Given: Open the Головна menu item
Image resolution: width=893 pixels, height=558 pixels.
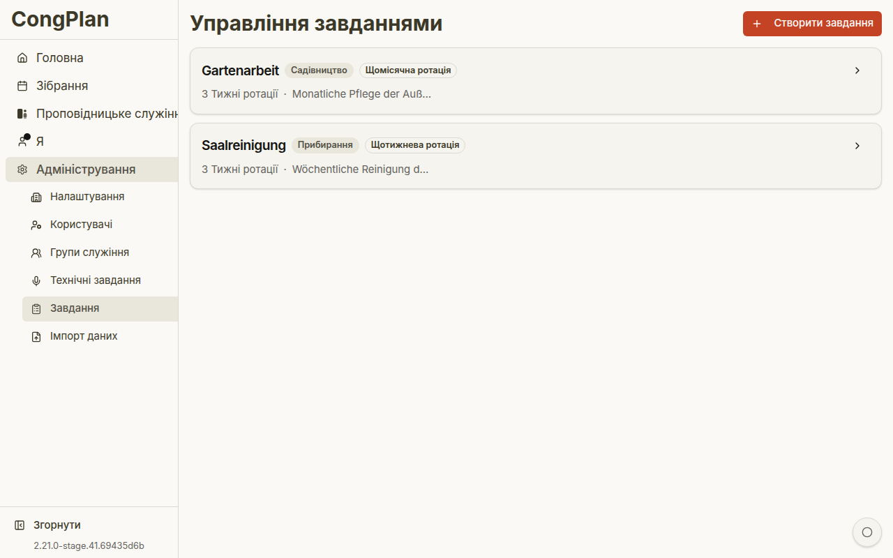Looking at the screenshot, I should [x=92, y=58].
